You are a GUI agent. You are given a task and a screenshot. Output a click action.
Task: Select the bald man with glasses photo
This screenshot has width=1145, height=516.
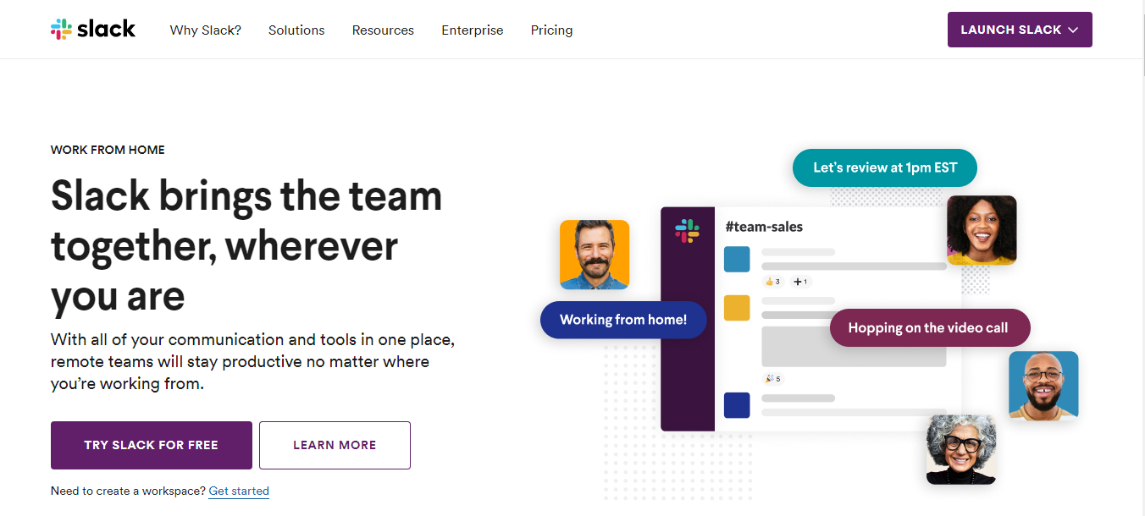(x=1043, y=386)
